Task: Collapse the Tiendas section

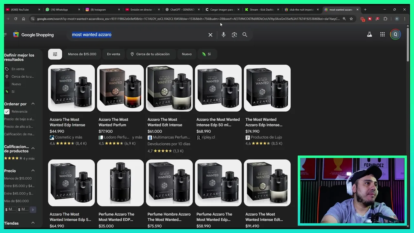Action: click(33, 223)
